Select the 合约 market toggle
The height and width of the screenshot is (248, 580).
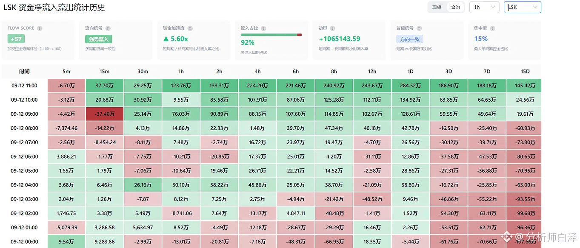coord(455,7)
